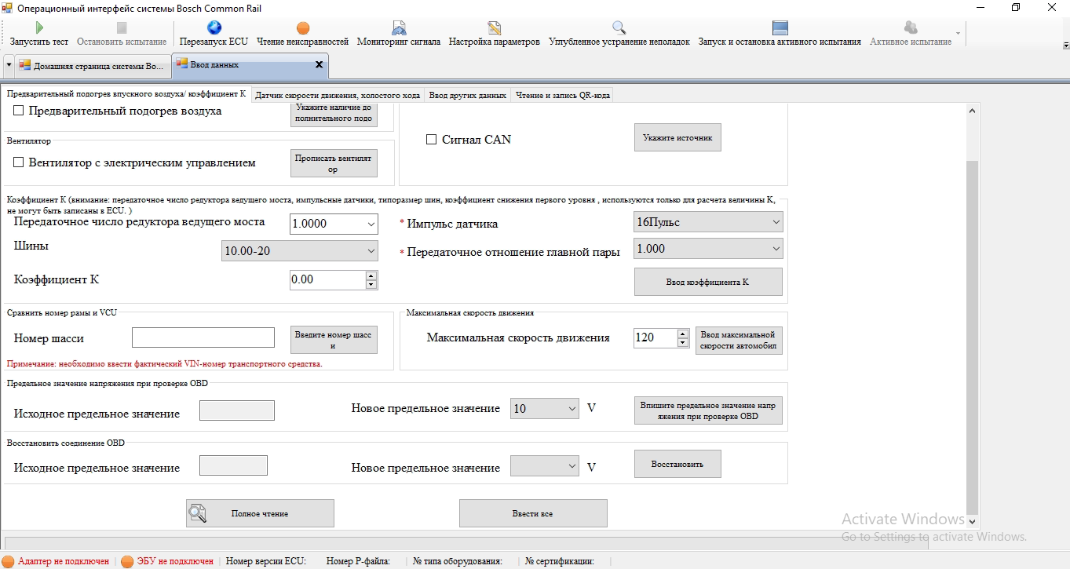
Task: Click into the Коэффициент К value field
Action: click(327, 280)
